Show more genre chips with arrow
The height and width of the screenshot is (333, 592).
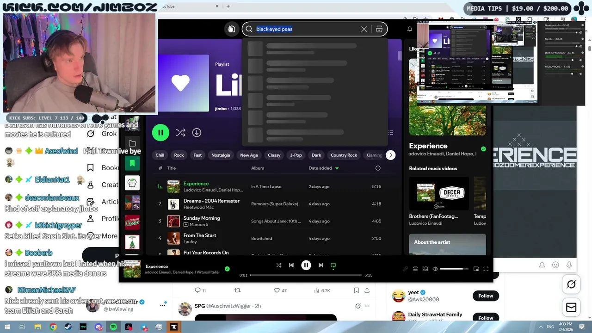(391, 155)
